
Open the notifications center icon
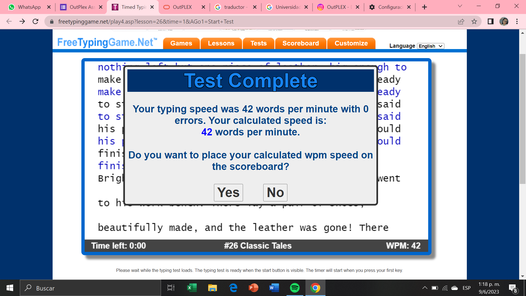513,288
